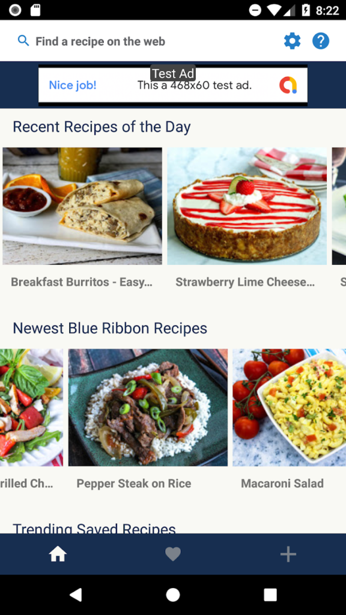Open settings via the gear icon

coord(293,41)
